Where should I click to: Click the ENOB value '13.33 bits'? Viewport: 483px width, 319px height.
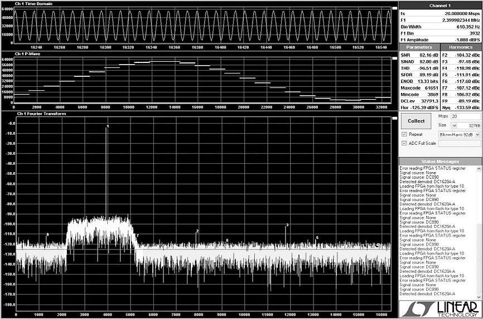[x=428, y=81]
